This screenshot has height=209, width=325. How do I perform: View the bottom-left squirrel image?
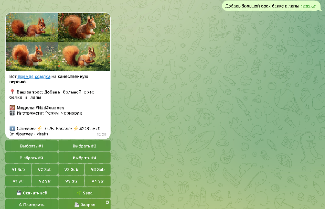click(32, 57)
